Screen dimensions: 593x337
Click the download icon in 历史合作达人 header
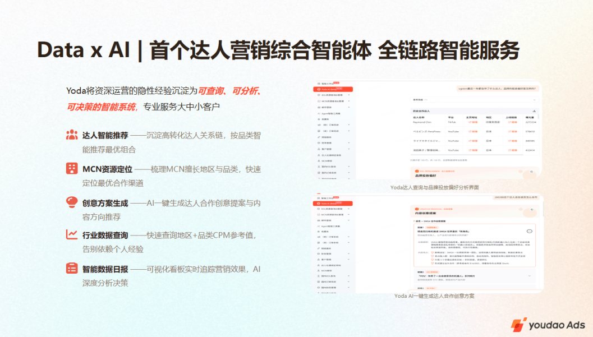(534, 111)
